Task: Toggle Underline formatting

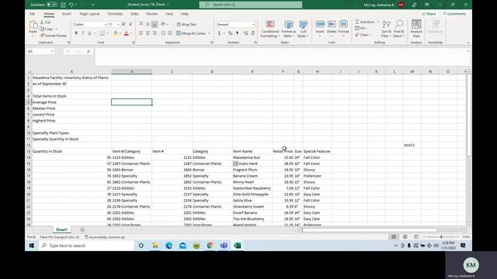Action: coord(89,33)
